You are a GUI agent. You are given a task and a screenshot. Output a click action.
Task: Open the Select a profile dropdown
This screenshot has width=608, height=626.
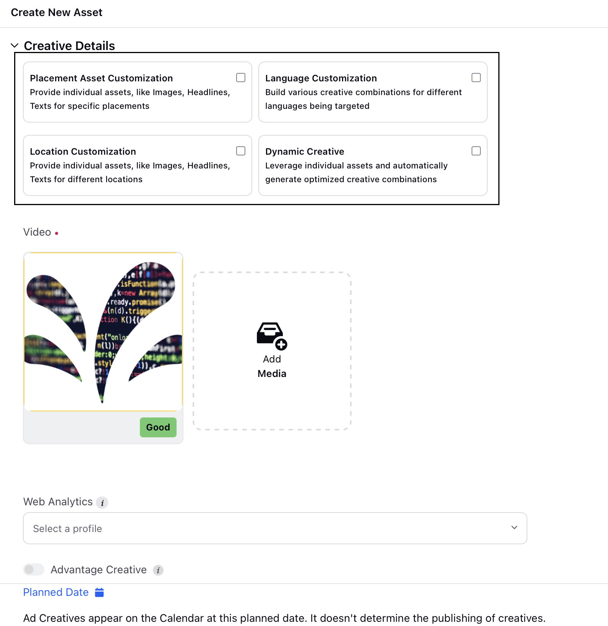coord(275,528)
